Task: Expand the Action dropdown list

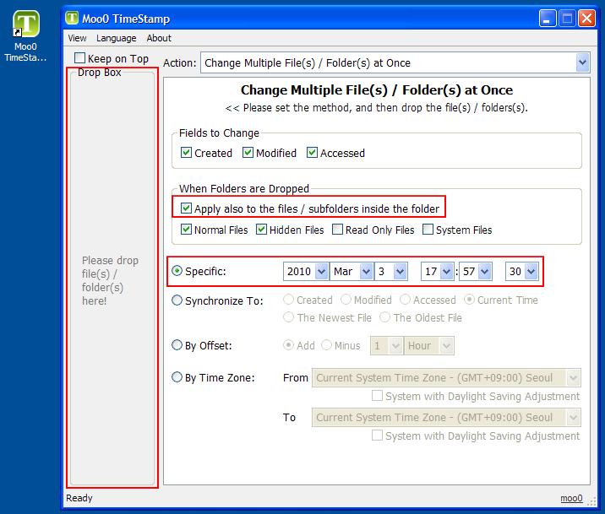Action: [583, 62]
